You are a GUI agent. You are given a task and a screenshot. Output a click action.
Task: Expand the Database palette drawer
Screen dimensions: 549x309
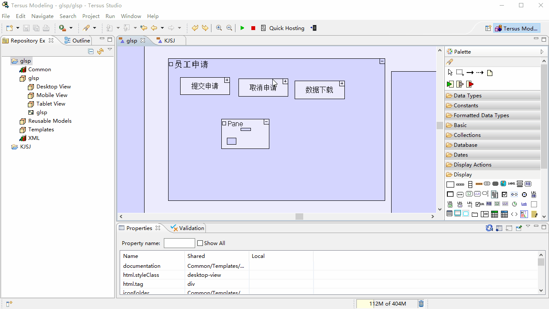click(493, 145)
